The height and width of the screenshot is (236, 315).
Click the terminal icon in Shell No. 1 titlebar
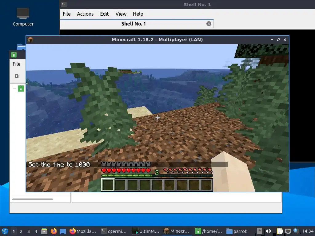click(x=64, y=4)
